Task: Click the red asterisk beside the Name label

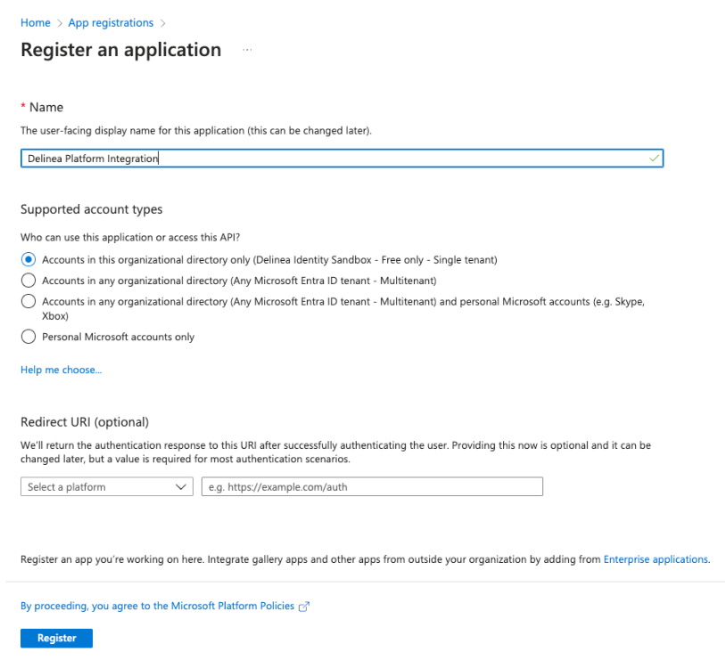Action: pyautogui.click(x=22, y=107)
